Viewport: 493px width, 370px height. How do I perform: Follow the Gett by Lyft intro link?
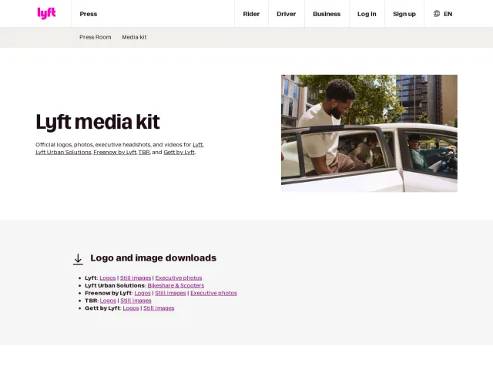click(x=179, y=153)
